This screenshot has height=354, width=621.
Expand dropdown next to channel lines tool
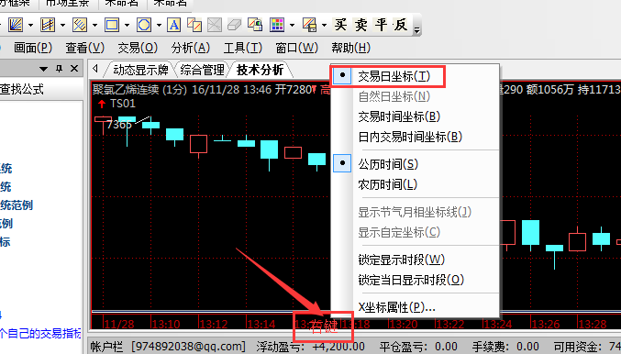click(x=62, y=26)
